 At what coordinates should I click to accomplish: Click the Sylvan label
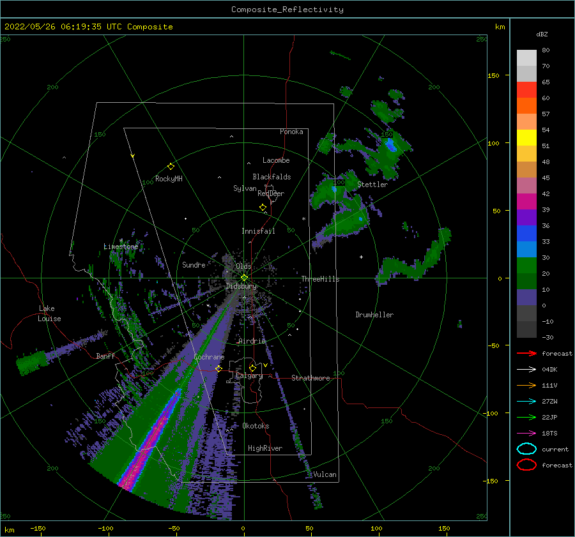[245, 188]
